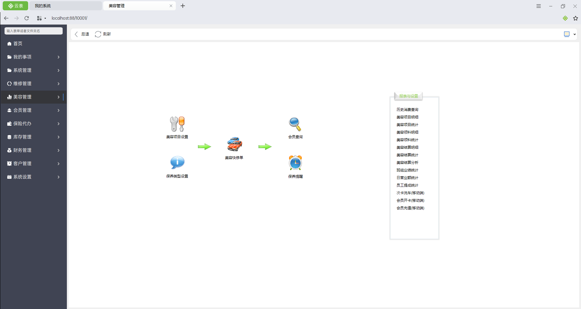Open the 历史消费查询 report link

(x=407, y=110)
